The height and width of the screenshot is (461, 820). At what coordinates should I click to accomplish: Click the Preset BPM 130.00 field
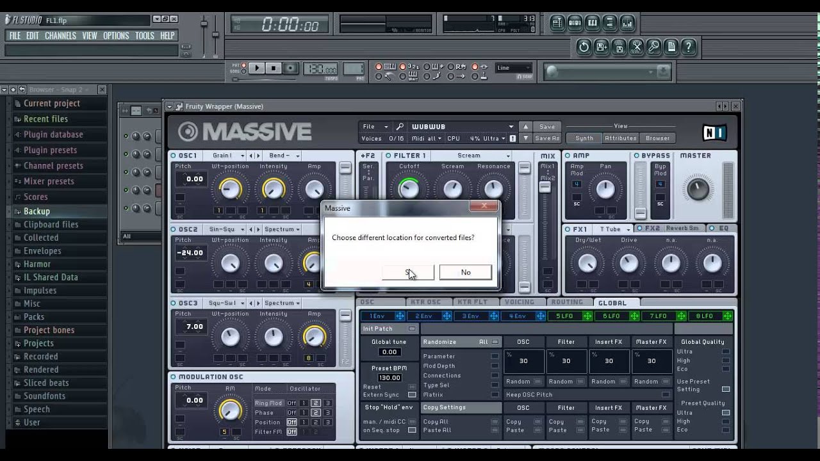tap(389, 378)
